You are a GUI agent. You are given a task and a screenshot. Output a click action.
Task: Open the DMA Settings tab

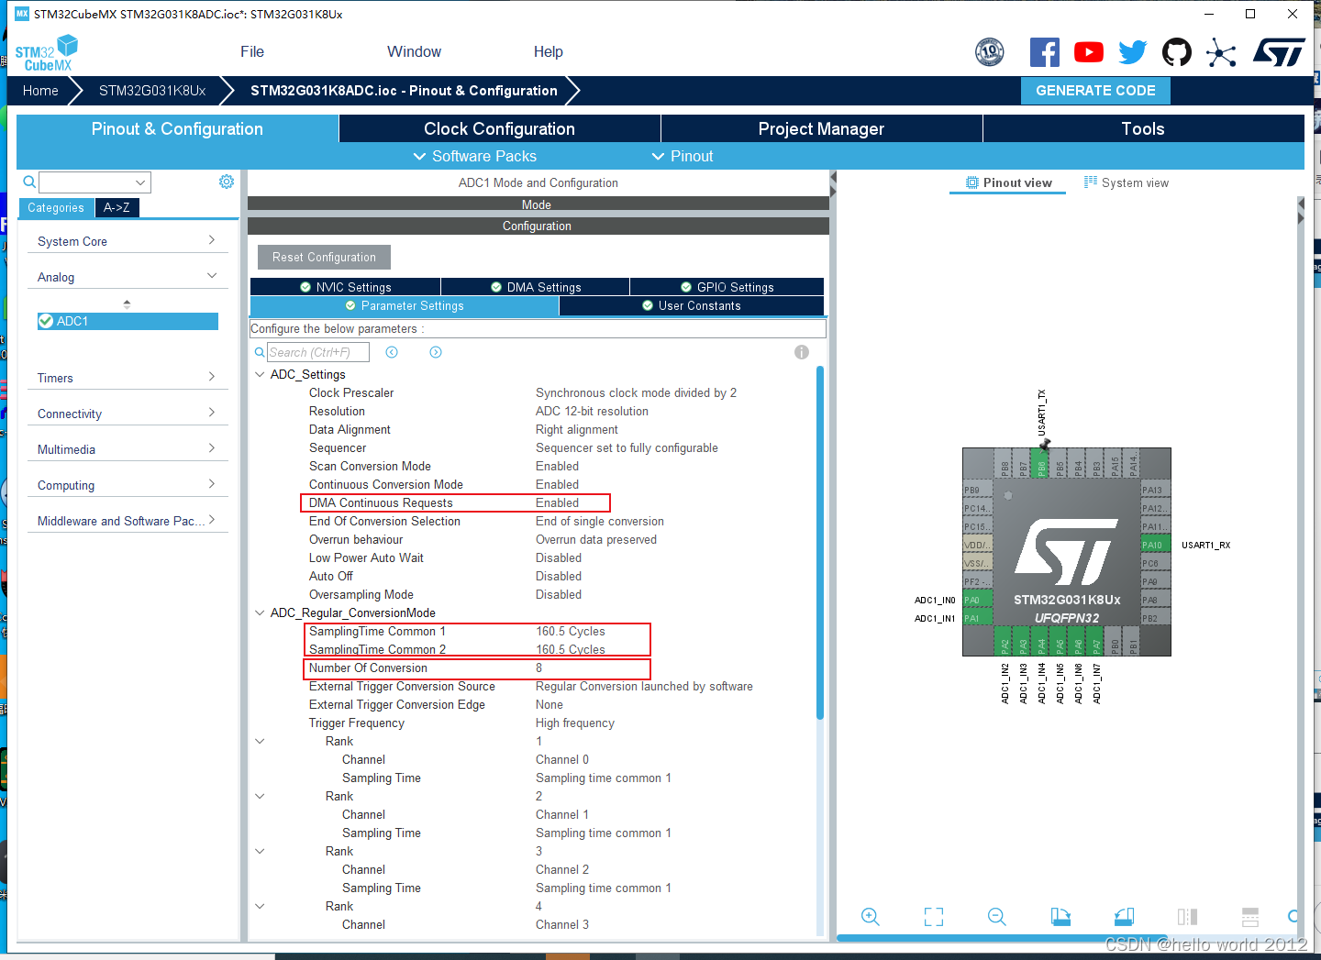tap(535, 287)
